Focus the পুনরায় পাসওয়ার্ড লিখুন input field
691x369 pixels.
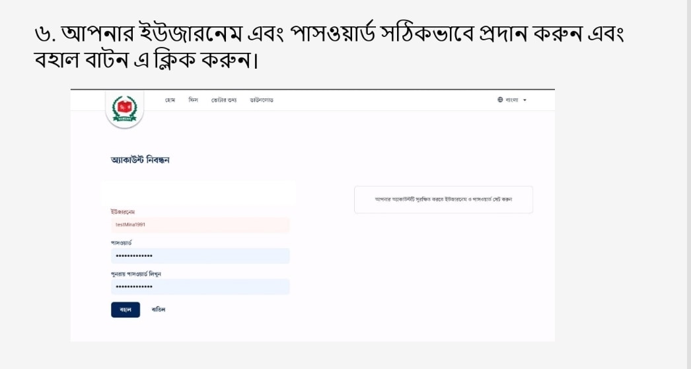200,287
